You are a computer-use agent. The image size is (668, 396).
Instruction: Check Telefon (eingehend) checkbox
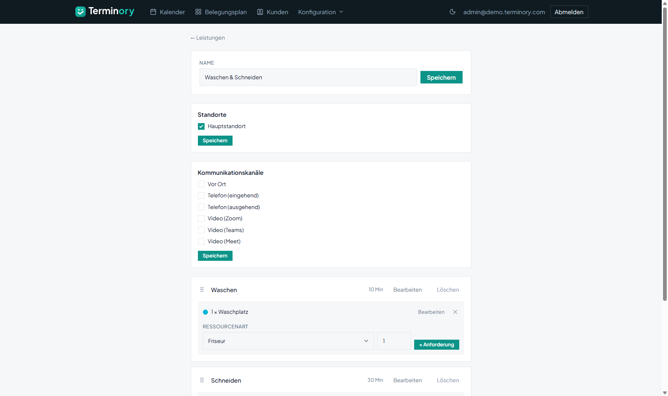point(201,196)
